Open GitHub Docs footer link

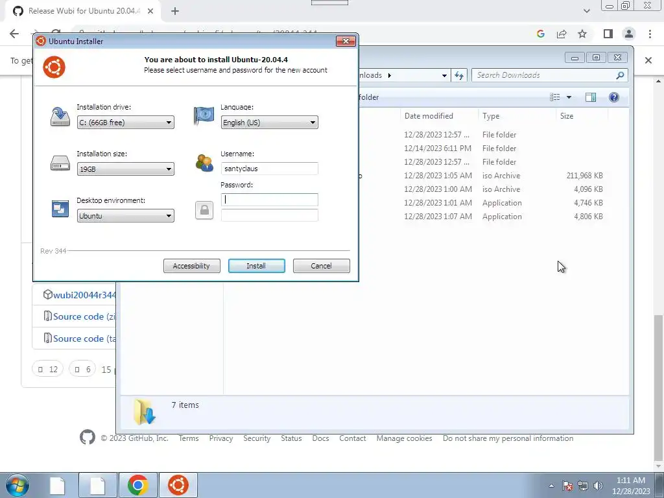click(320, 438)
